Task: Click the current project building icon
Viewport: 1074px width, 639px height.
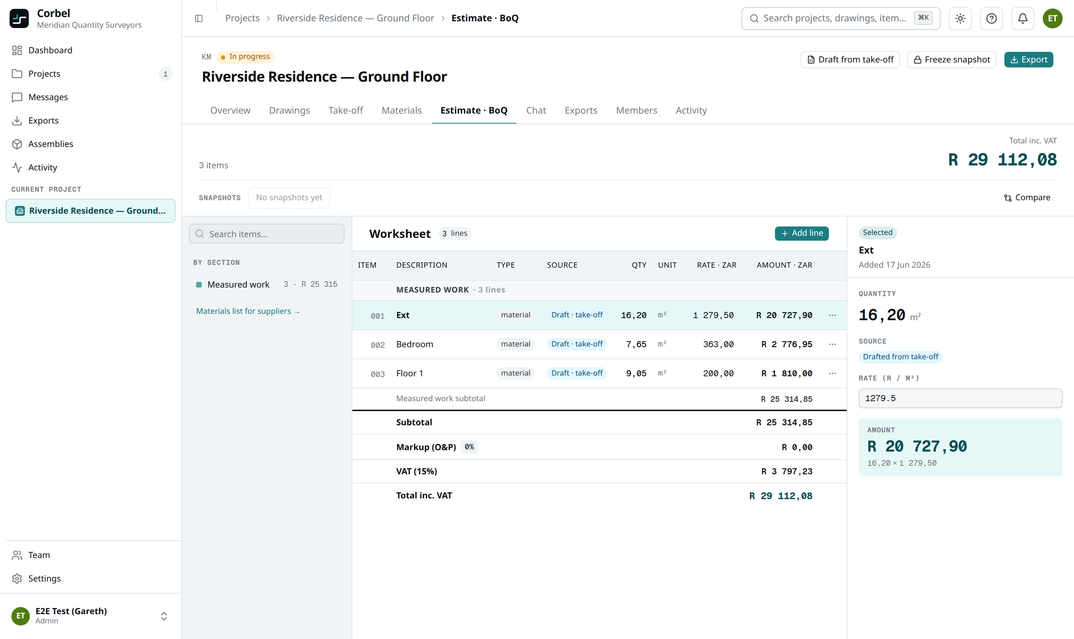Action: [20, 211]
